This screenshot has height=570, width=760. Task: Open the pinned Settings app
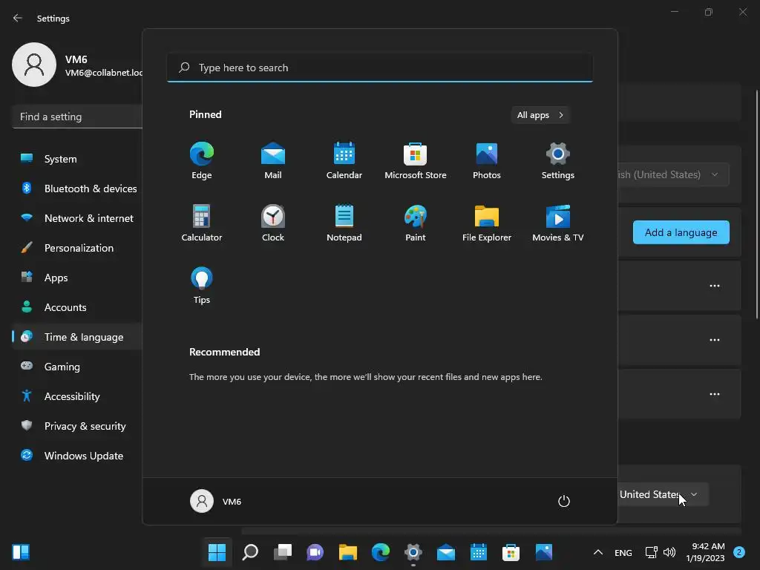[558, 160]
